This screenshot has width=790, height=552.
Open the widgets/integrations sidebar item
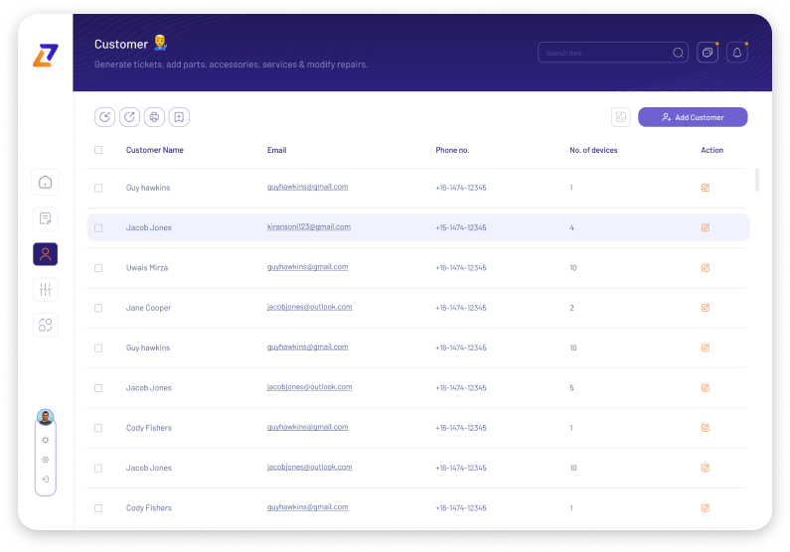pos(45,325)
